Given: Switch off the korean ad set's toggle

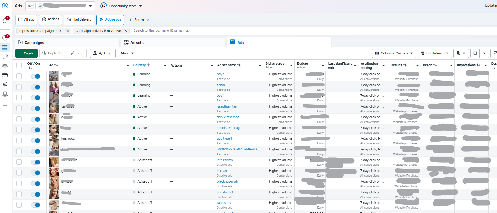Looking at the screenshot, I should [x=35, y=173].
